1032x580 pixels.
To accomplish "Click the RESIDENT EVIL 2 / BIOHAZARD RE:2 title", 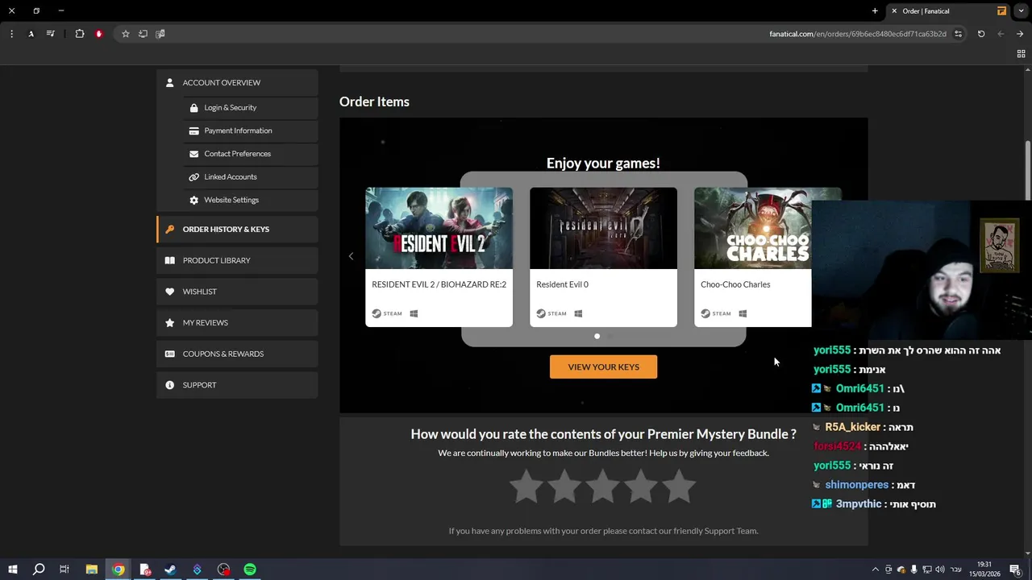I will [439, 284].
